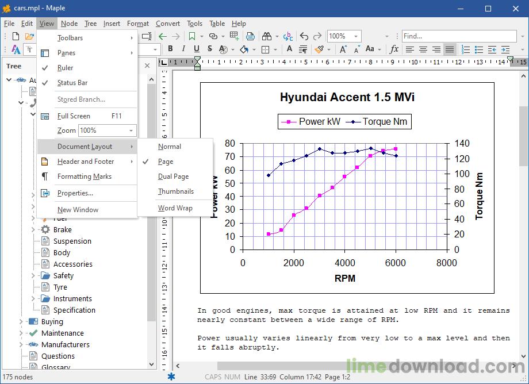Expand the Toolbars submenu
Image resolution: width=529 pixels, height=384 pixels.
click(87, 38)
